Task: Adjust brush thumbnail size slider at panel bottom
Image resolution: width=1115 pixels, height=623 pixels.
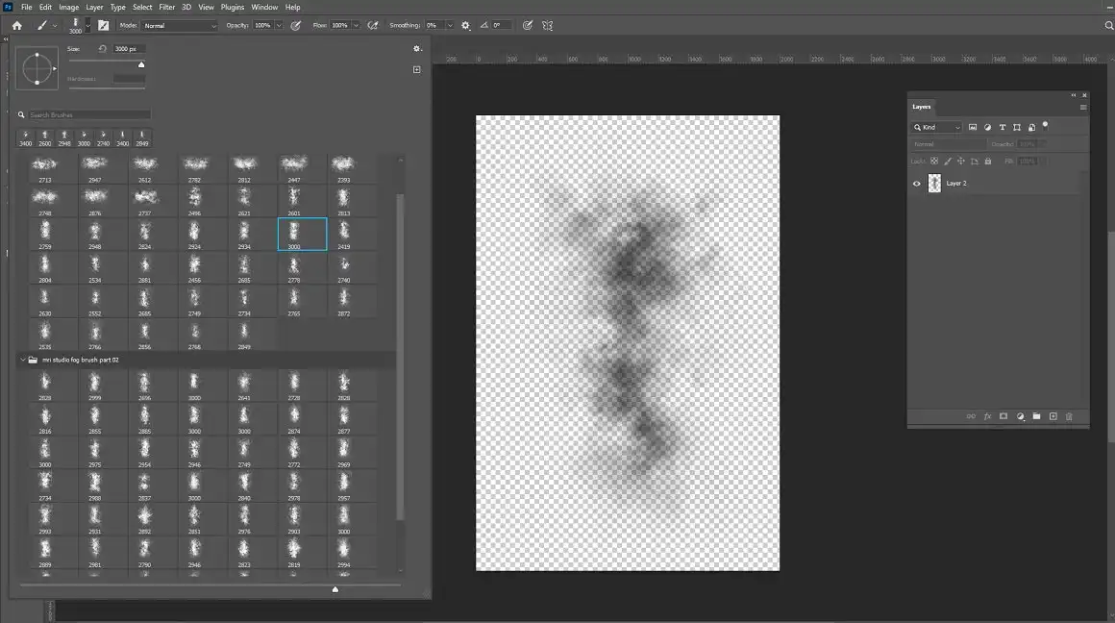Action: click(335, 588)
